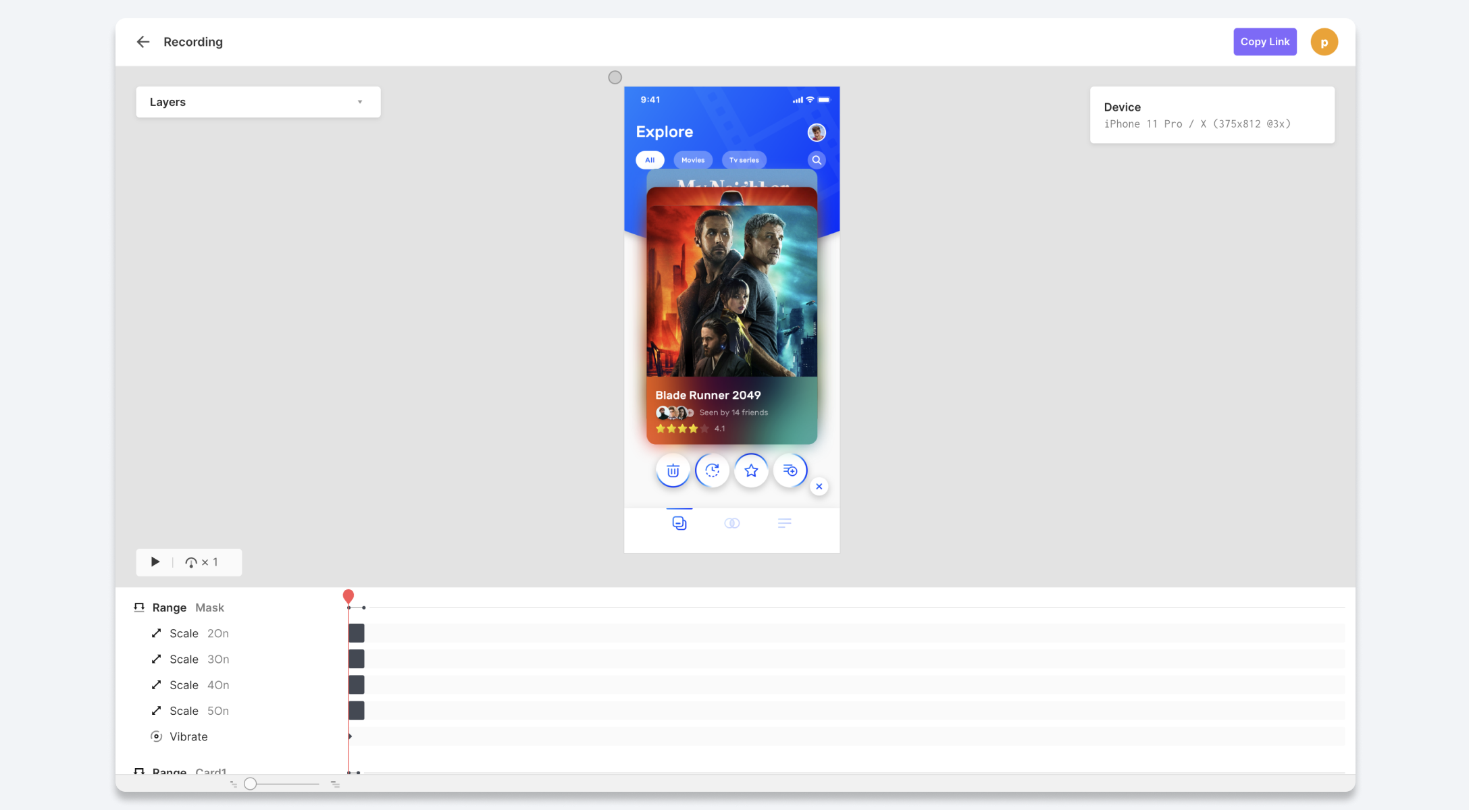1469x810 pixels.
Task: Open the Layers dropdown
Action: (x=258, y=102)
